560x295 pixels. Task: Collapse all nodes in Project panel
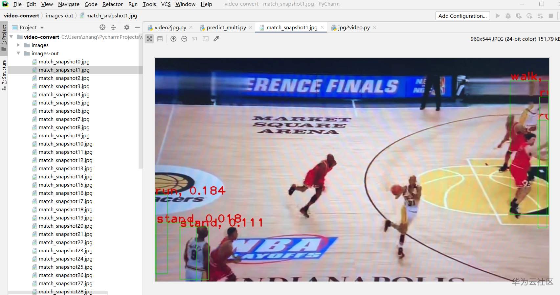tap(113, 27)
